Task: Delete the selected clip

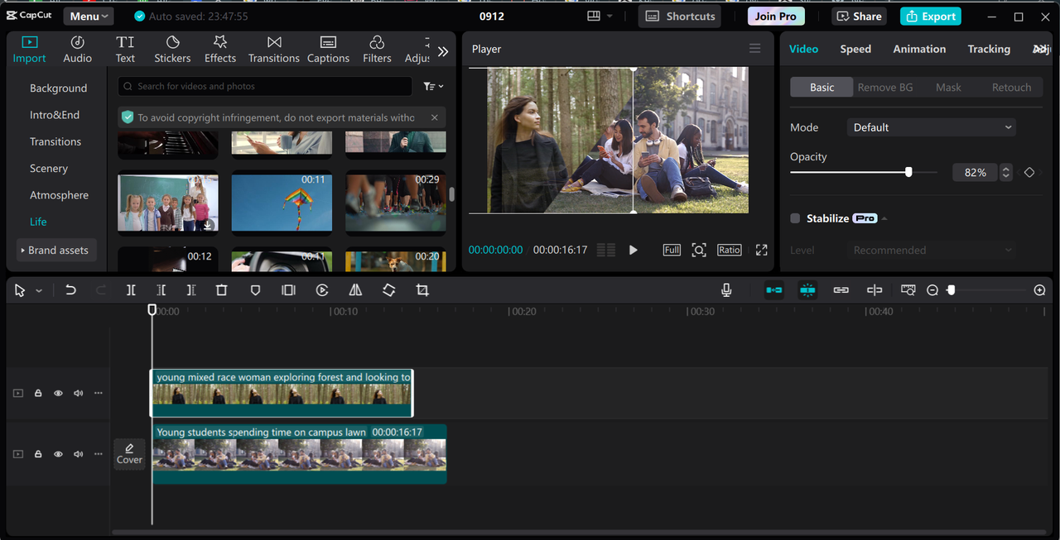Action: click(221, 290)
